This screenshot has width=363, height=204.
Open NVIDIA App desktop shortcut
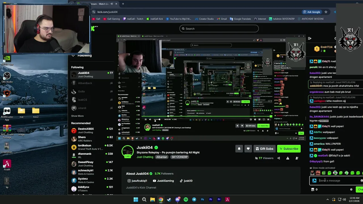[7, 60]
